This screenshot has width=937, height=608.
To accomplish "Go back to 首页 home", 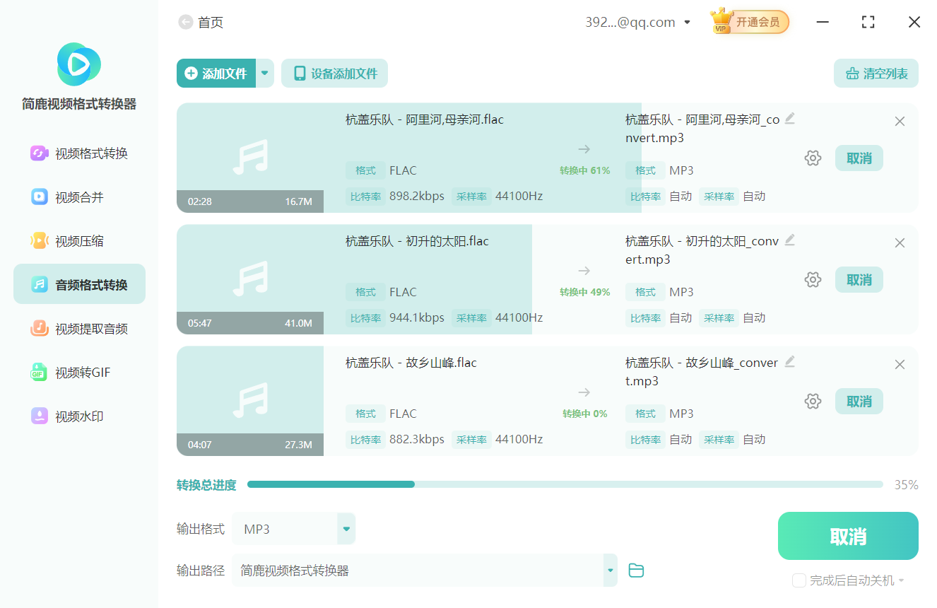I will click(201, 22).
